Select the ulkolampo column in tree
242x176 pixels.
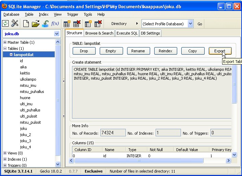coord(28,79)
